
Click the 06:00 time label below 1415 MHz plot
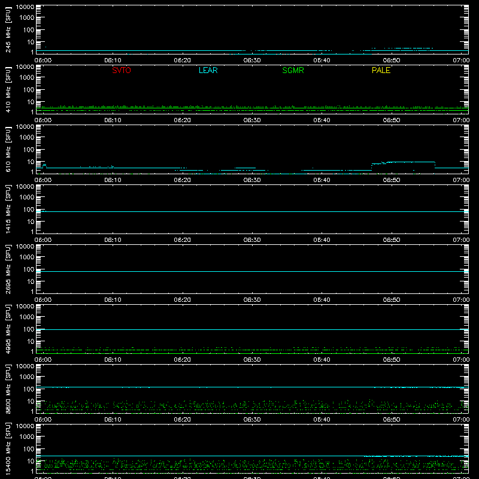point(43,240)
